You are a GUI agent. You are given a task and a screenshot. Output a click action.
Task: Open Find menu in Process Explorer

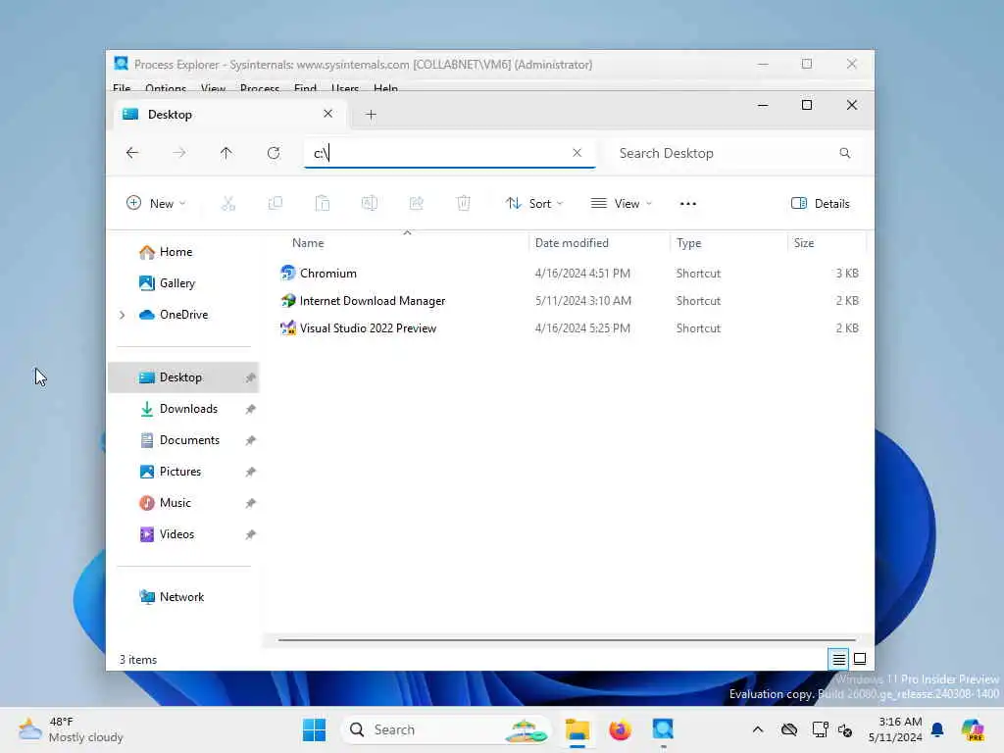coord(305,87)
